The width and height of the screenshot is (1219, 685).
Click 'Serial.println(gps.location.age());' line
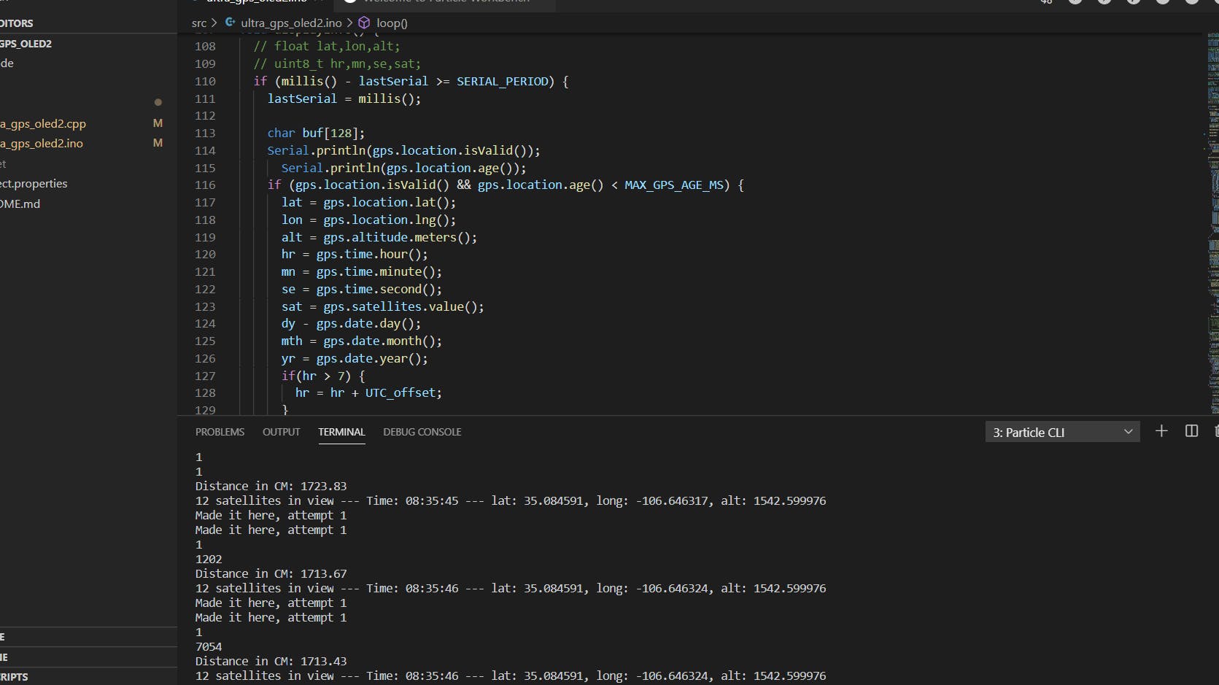pos(403,168)
